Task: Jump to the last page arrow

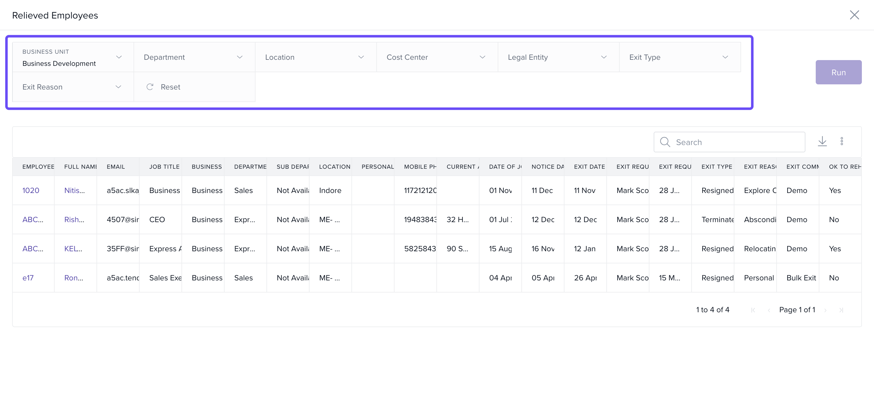Action: pos(841,310)
